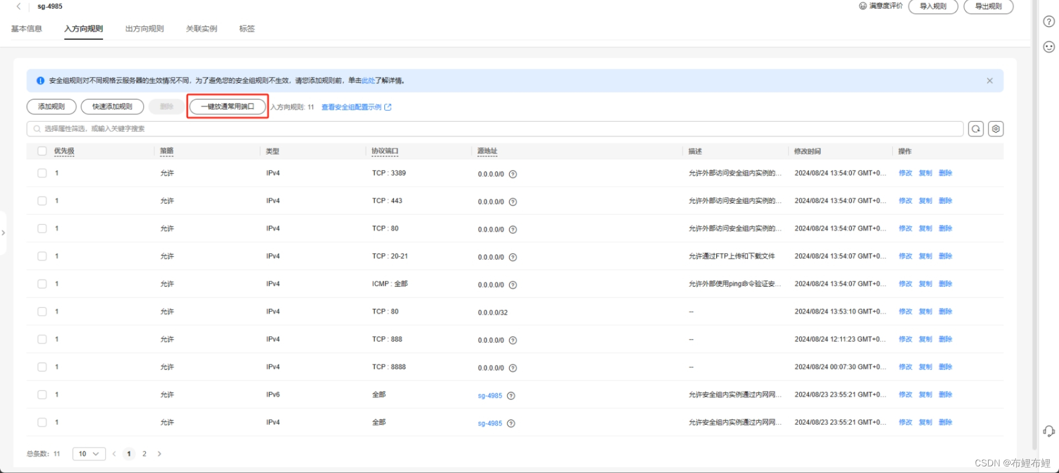Click 修改 for the TCP 888 rule

[906, 339]
